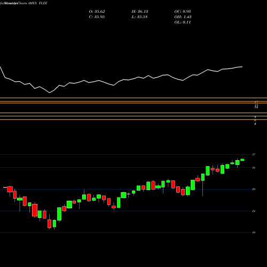Select the lowest red candlestick at the chart bottom
Screen dimensions: 267x267
tap(49, 224)
